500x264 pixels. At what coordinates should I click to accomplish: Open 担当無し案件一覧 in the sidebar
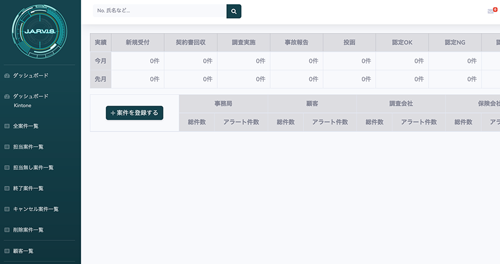[x=33, y=167]
